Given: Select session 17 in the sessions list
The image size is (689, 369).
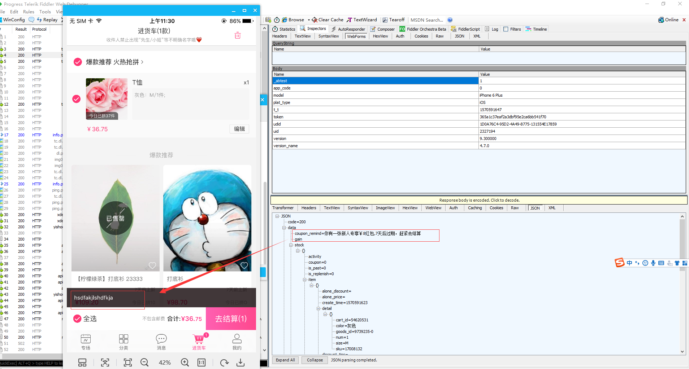Looking at the screenshot, I should [x=31, y=135].
